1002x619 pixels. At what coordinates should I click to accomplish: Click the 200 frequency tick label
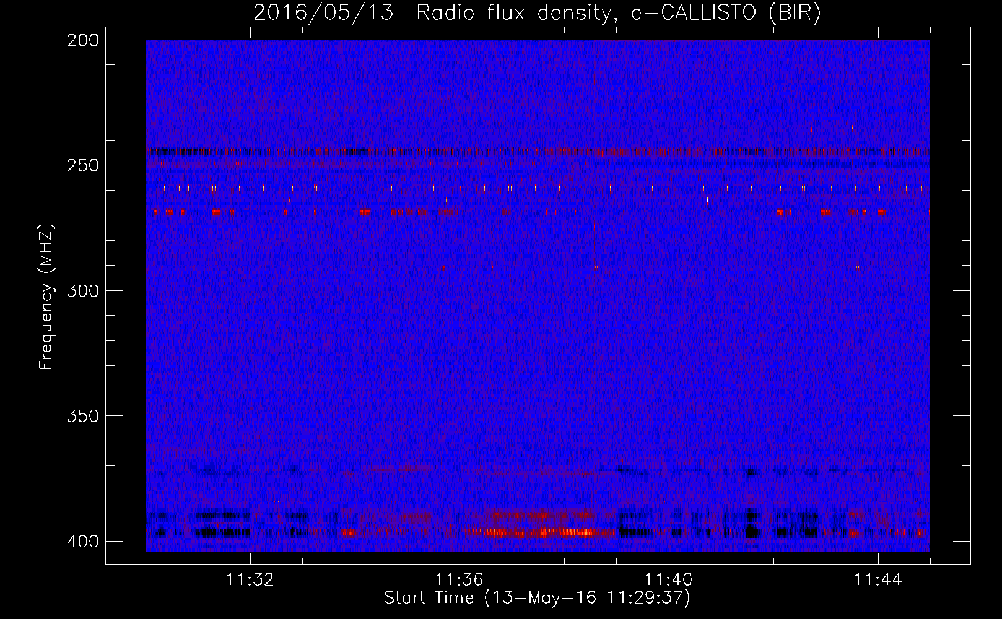[82, 40]
